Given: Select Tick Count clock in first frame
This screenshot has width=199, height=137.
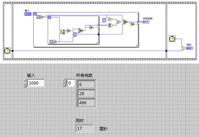Looking at the screenshot, I should tap(7, 51).
